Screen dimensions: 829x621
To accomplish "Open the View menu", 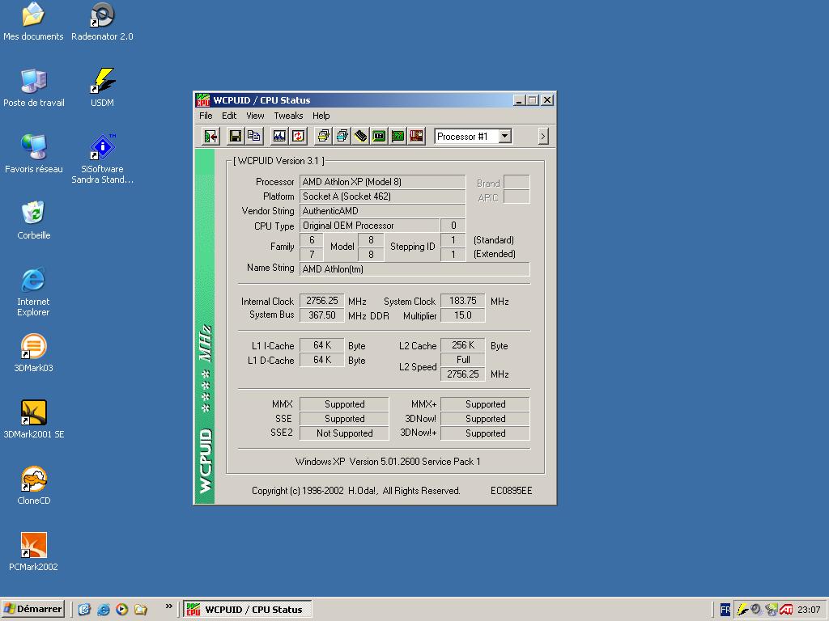I will (255, 116).
